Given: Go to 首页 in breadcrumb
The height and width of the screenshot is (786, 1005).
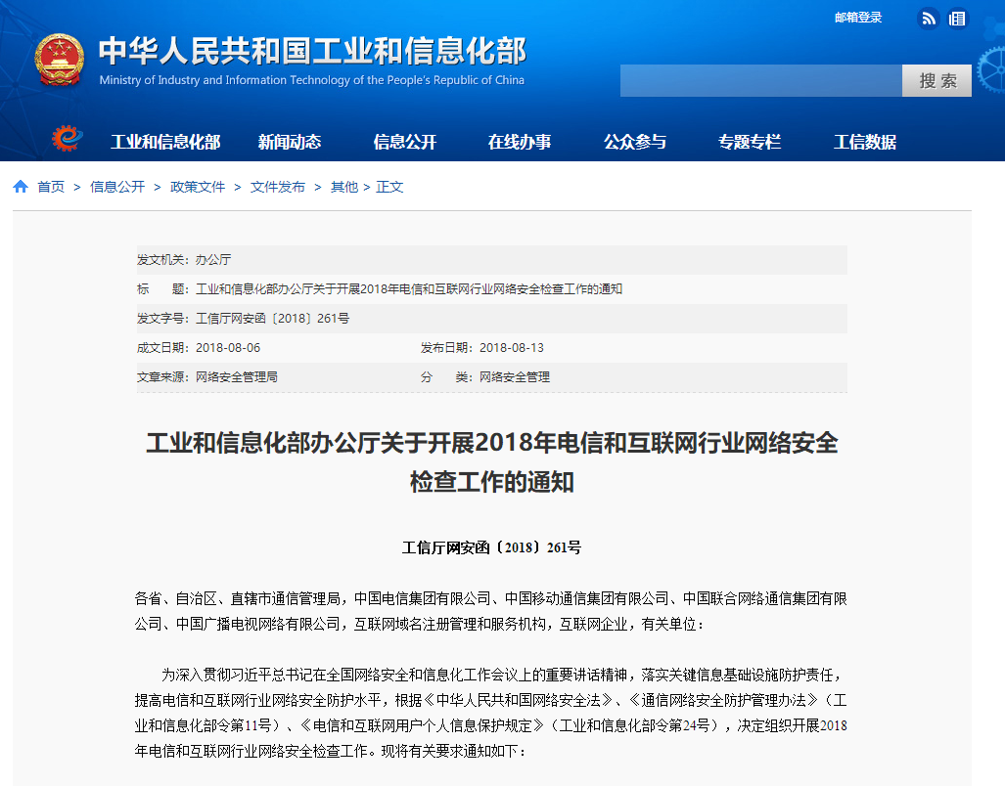Looking at the screenshot, I should 51,187.
